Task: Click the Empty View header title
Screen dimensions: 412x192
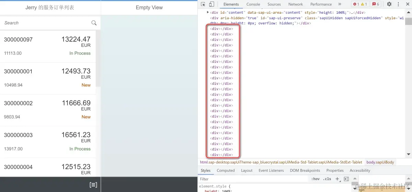Action: point(149,8)
